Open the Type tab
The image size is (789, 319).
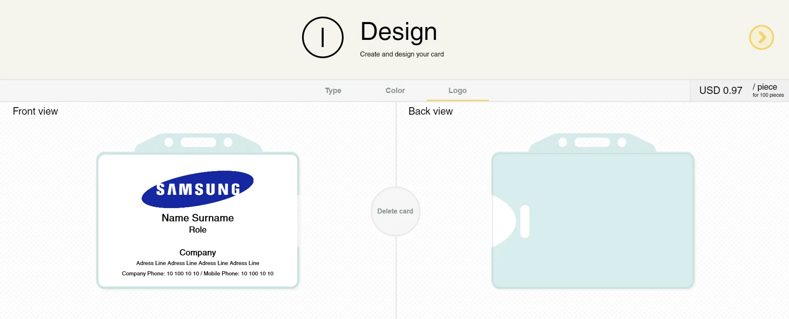click(333, 91)
